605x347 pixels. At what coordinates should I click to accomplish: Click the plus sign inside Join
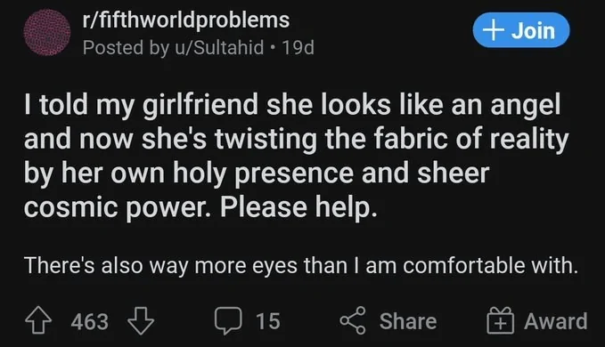pos(494,30)
